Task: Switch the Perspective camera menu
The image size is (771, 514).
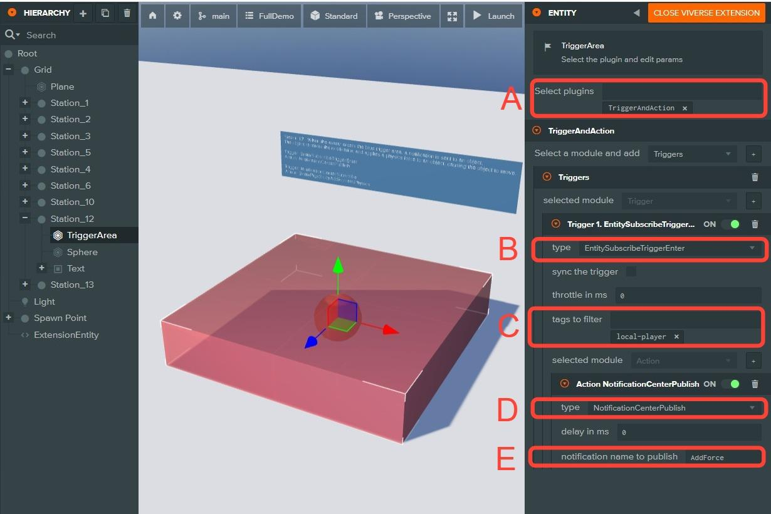Action: click(x=403, y=16)
